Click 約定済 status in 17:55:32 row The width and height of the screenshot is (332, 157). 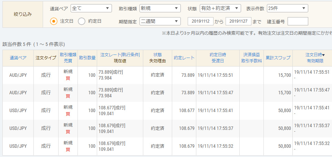[x=157, y=146]
